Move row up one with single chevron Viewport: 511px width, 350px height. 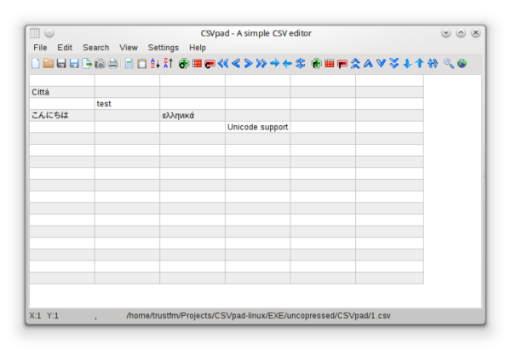click(x=368, y=63)
